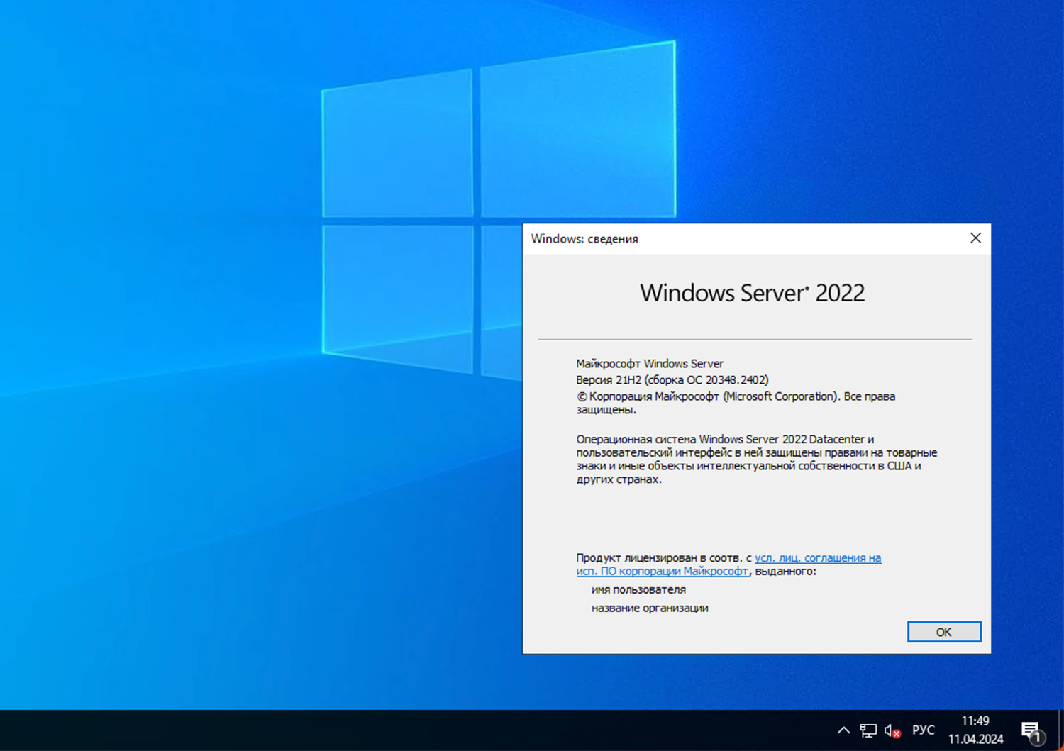
Task: Open the clock showing 11:49
Action: click(x=975, y=730)
